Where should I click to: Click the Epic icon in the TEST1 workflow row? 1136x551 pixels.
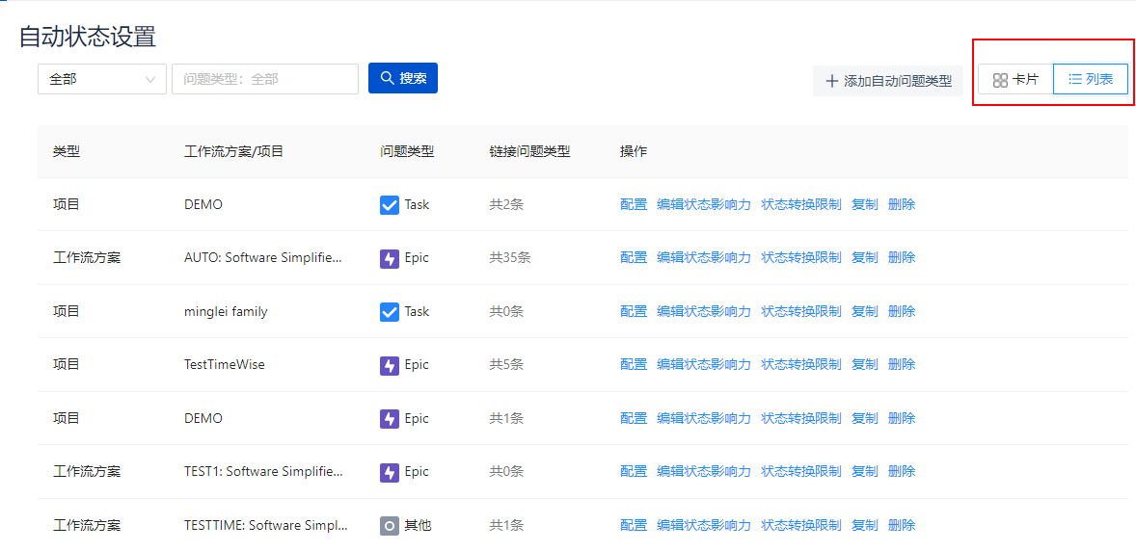390,472
